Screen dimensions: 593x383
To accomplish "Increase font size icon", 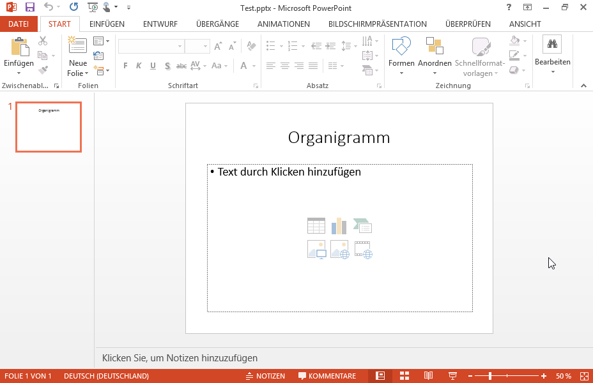I will coord(218,46).
